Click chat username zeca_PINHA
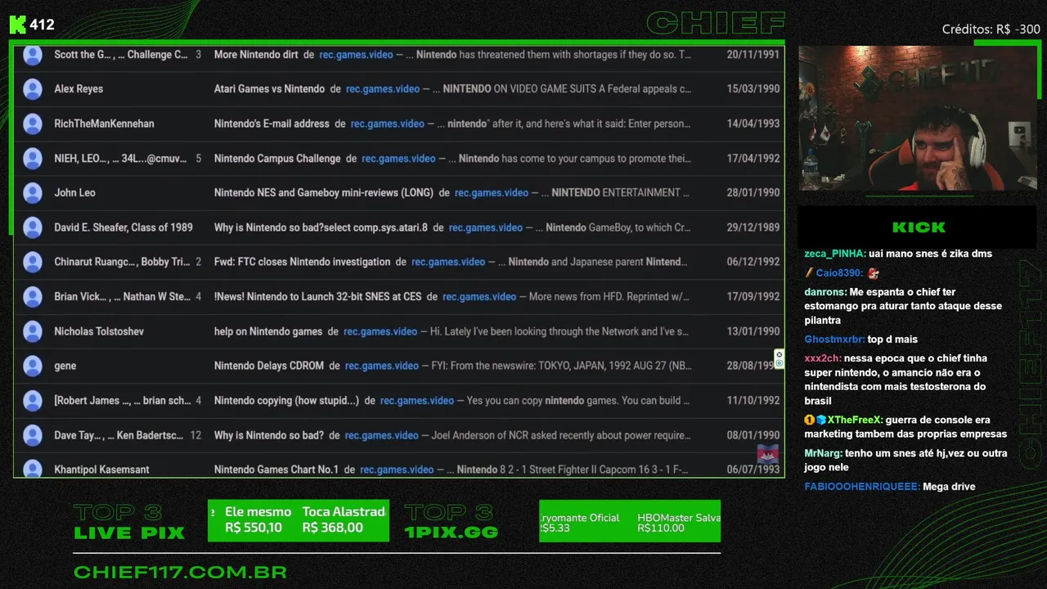Image resolution: width=1047 pixels, height=589 pixels. pyautogui.click(x=834, y=254)
